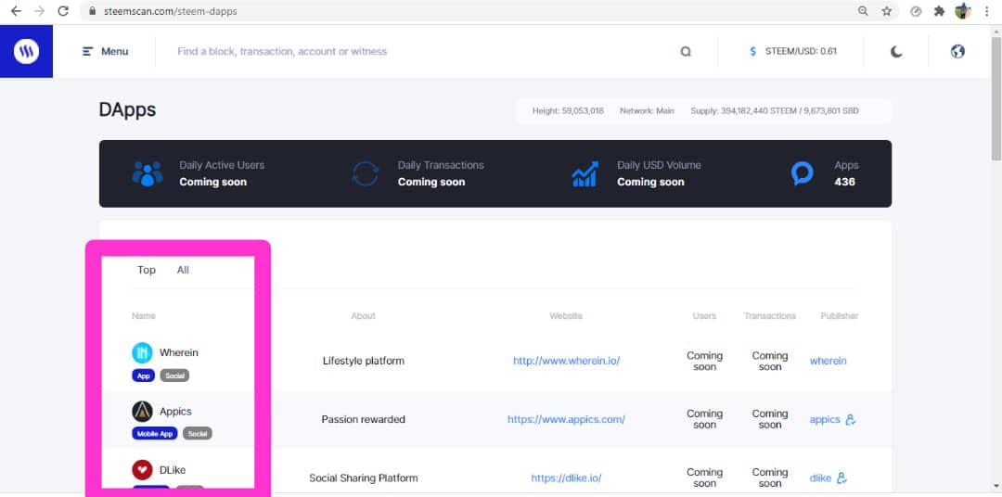The image size is (1002, 497).
Task: Click the dollar sign price icon
Action: click(x=752, y=51)
